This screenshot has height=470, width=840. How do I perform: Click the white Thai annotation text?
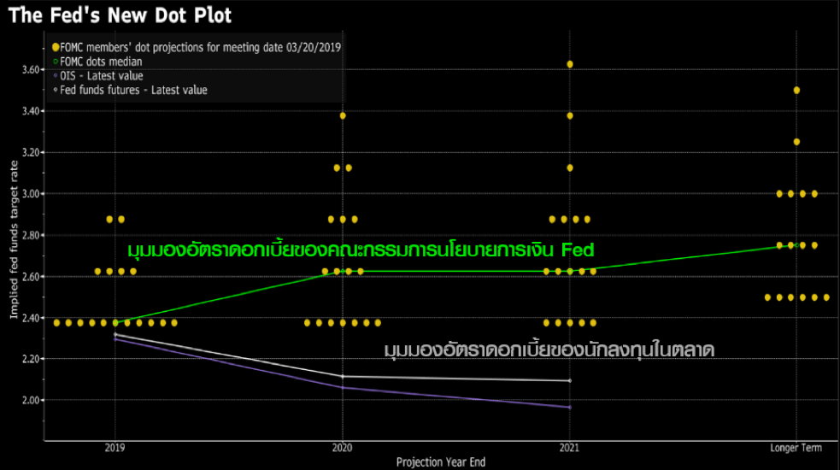tap(549, 350)
